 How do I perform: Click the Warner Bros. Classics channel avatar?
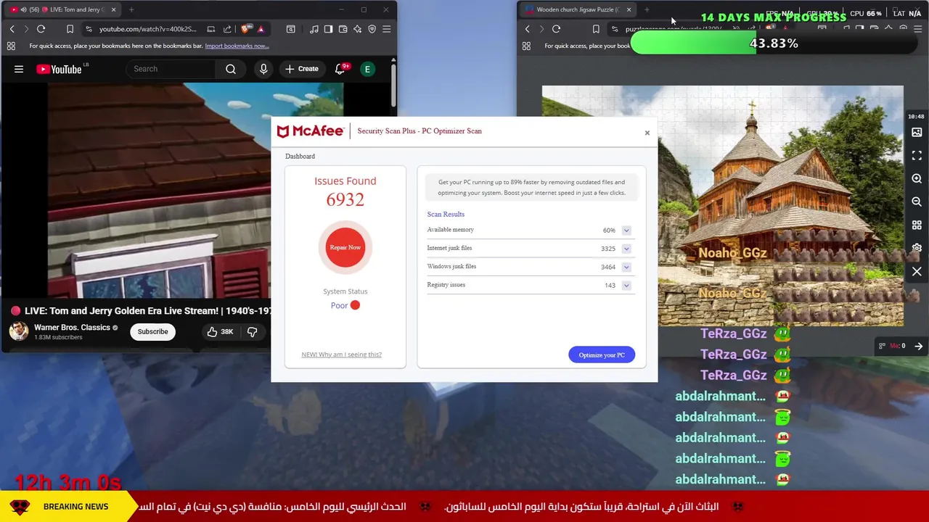(19, 331)
